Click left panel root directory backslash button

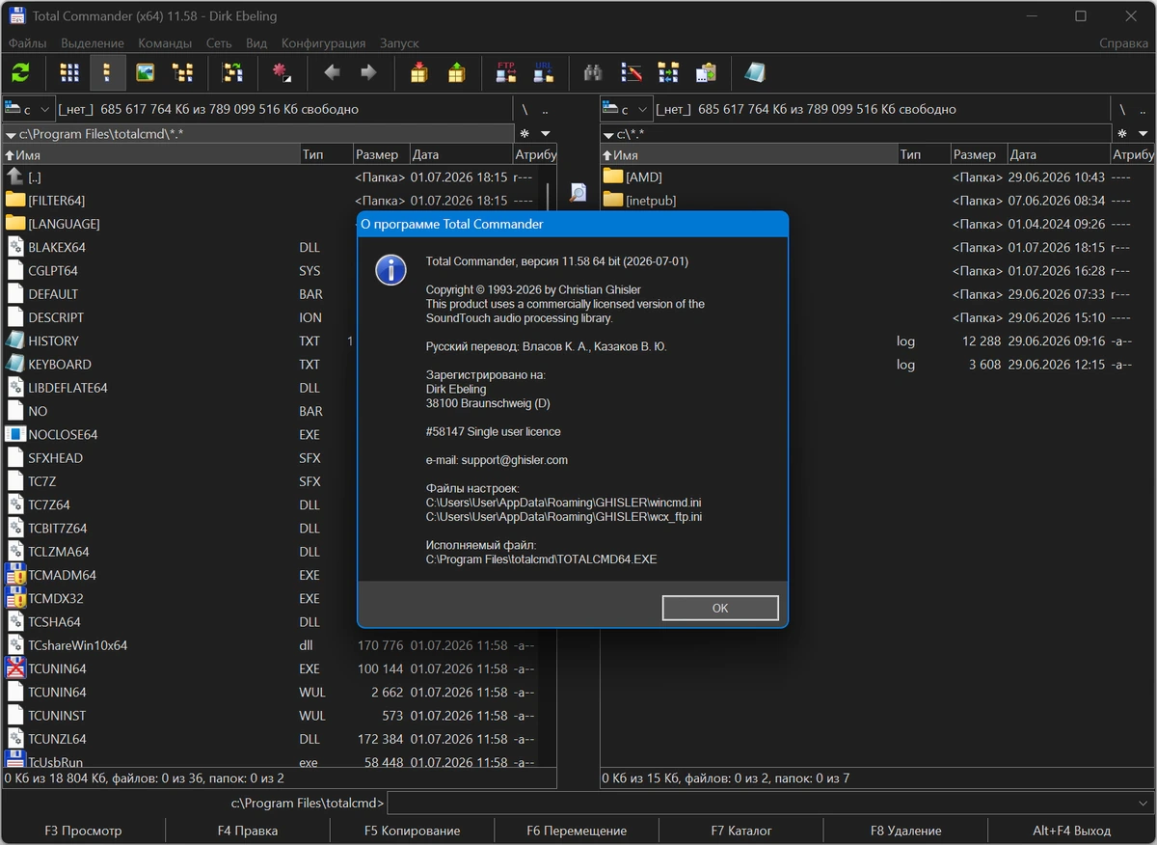(525, 109)
